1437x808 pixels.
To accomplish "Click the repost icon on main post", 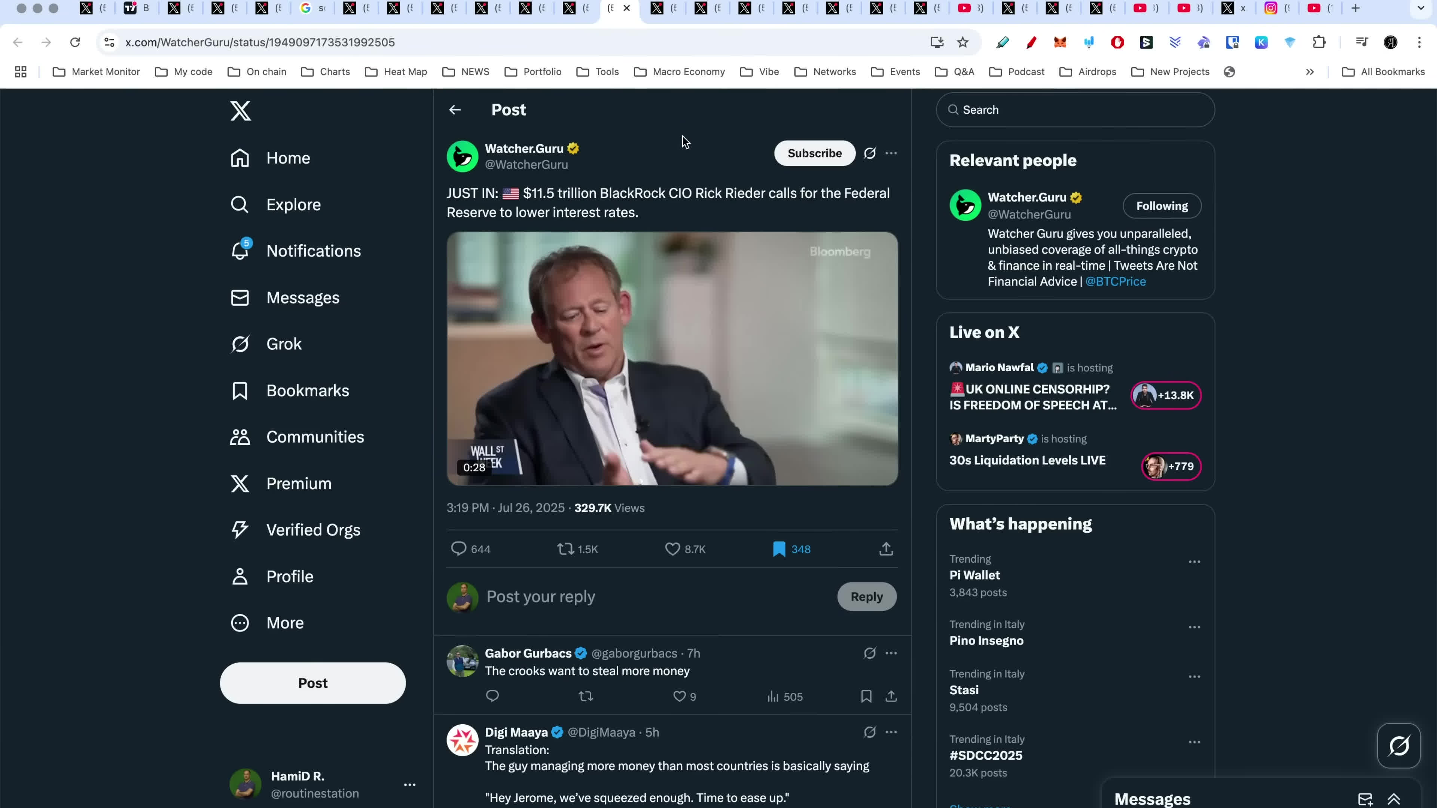I will pos(565,549).
